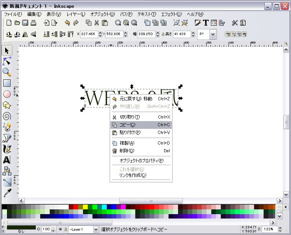
Task: Raise selection to top icon
Action: tap(71, 34)
